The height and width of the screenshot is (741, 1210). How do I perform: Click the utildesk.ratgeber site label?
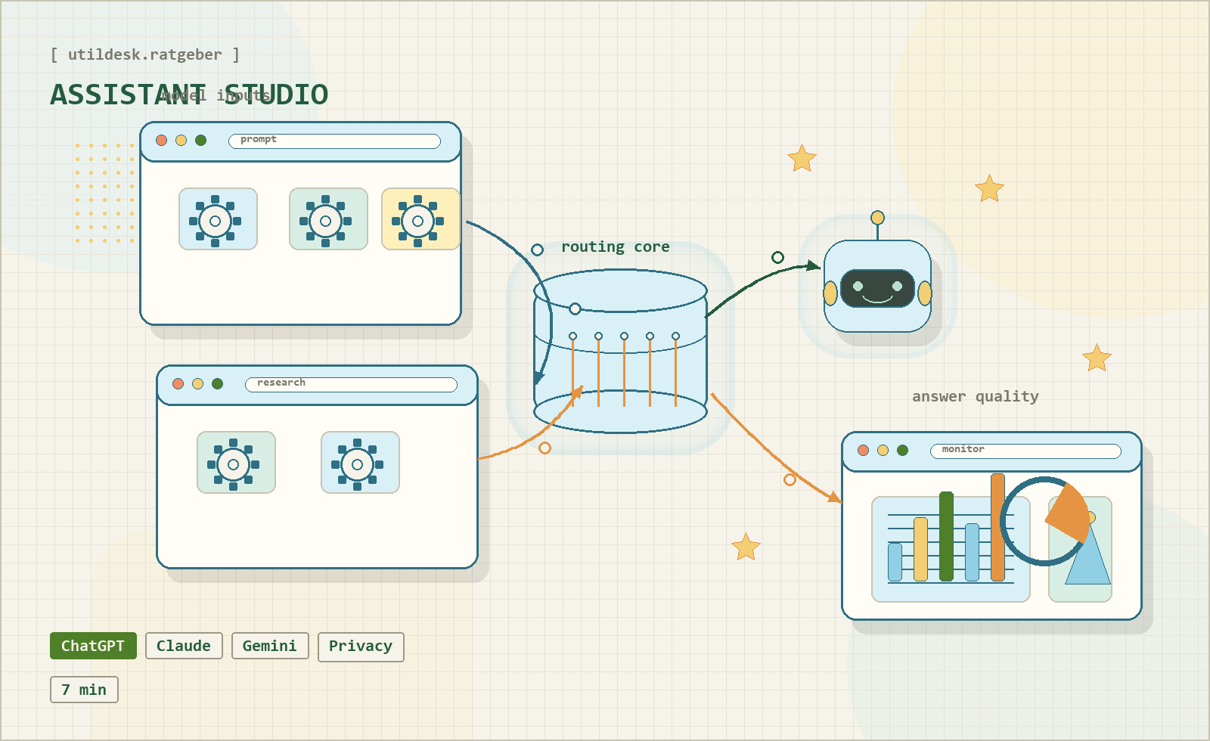pos(145,54)
